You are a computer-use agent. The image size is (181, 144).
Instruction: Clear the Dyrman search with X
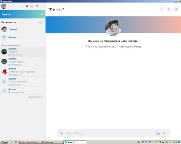click(42, 14)
